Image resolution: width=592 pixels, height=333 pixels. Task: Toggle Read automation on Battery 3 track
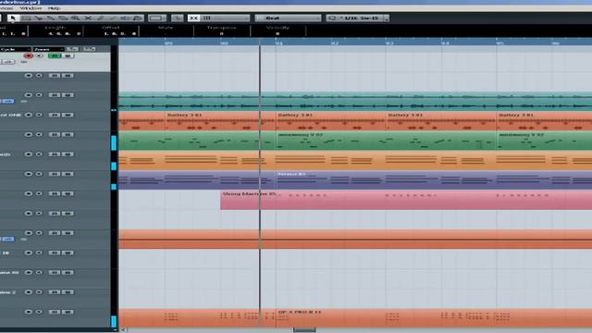[x=55, y=115]
